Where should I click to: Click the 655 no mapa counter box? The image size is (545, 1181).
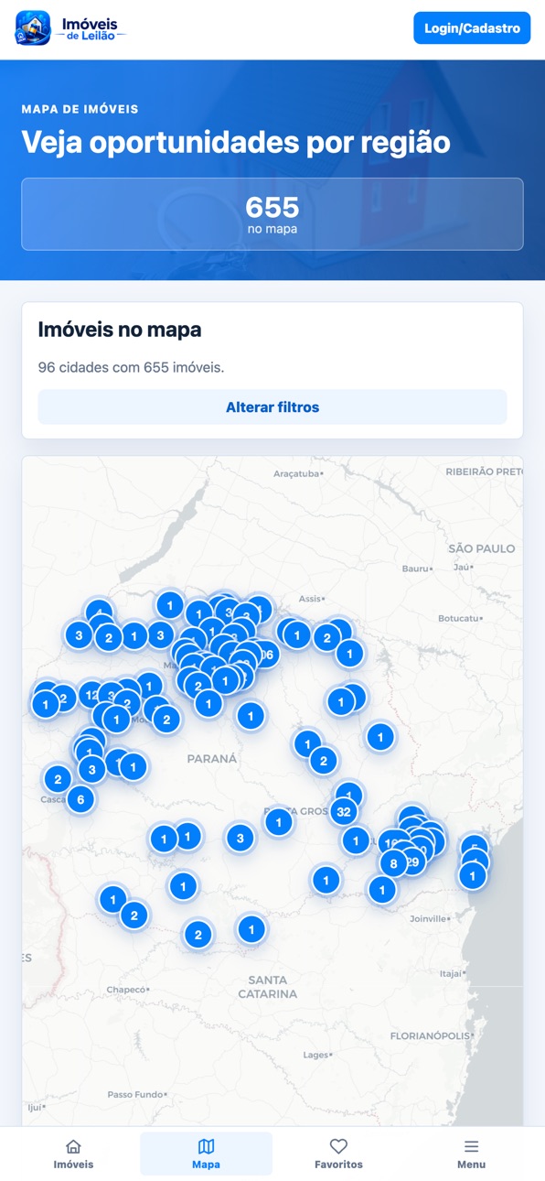[x=272, y=214]
